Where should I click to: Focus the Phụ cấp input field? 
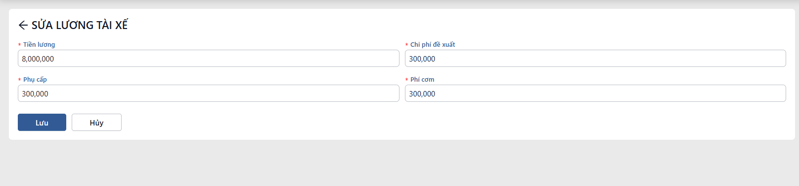[x=209, y=93]
